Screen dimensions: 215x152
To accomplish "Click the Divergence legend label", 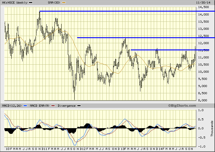I will point(67,106).
